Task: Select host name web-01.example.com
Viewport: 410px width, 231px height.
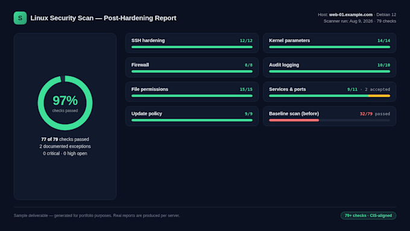Action: 351,14
